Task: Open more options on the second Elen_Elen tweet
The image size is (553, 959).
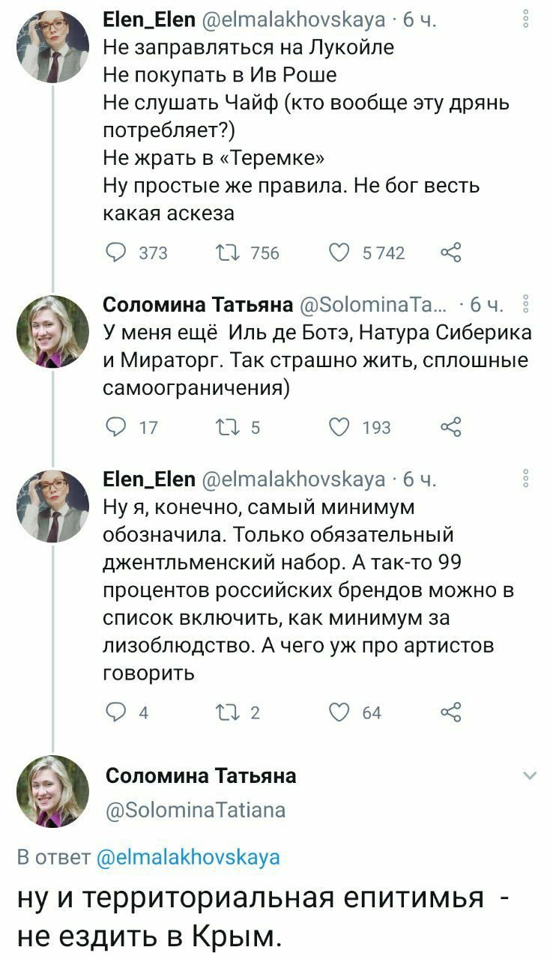Action: 527,479
